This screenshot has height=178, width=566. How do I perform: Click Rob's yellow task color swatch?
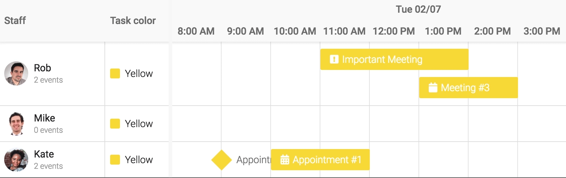[x=115, y=73]
